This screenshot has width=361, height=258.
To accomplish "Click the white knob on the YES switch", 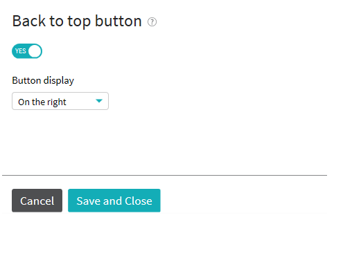I will 35,51.
